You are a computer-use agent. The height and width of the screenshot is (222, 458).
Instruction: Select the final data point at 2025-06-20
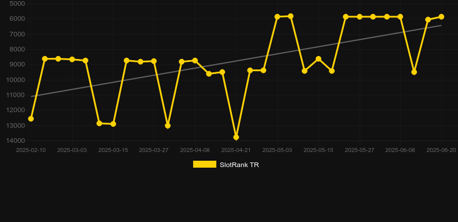coord(441,17)
